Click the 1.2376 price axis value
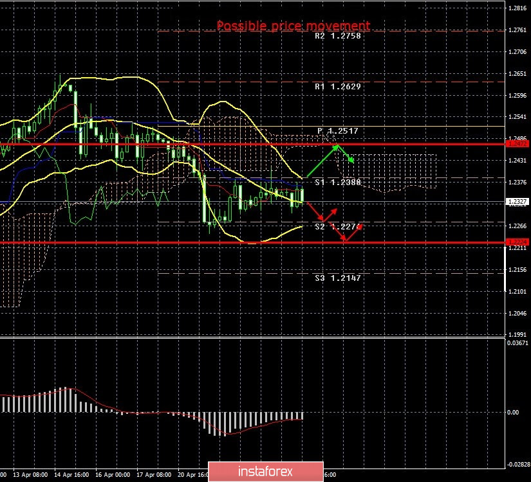Screen dimensions: 531x482 pyautogui.click(x=517, y=183)
